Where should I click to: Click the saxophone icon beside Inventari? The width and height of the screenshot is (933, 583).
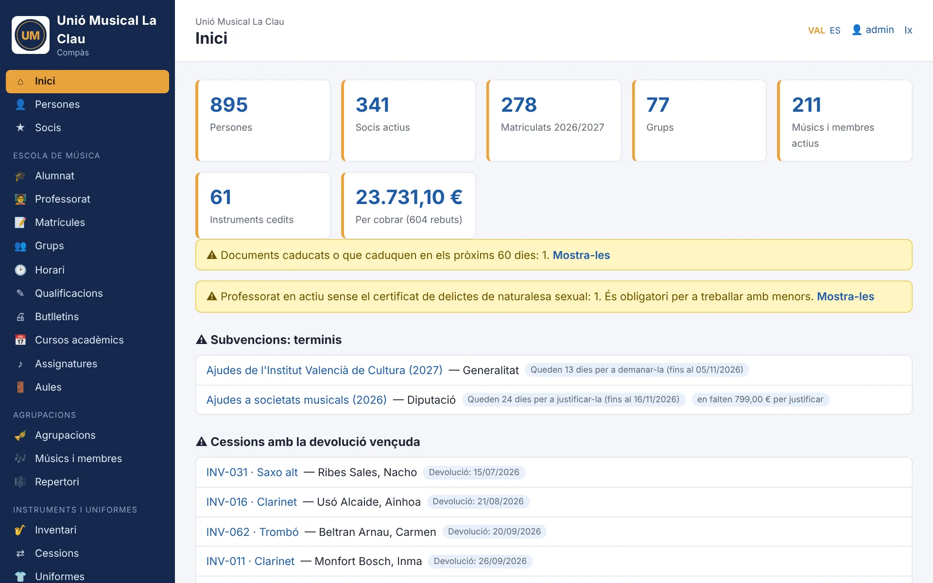pyautogui.click(x=20, y=530)
